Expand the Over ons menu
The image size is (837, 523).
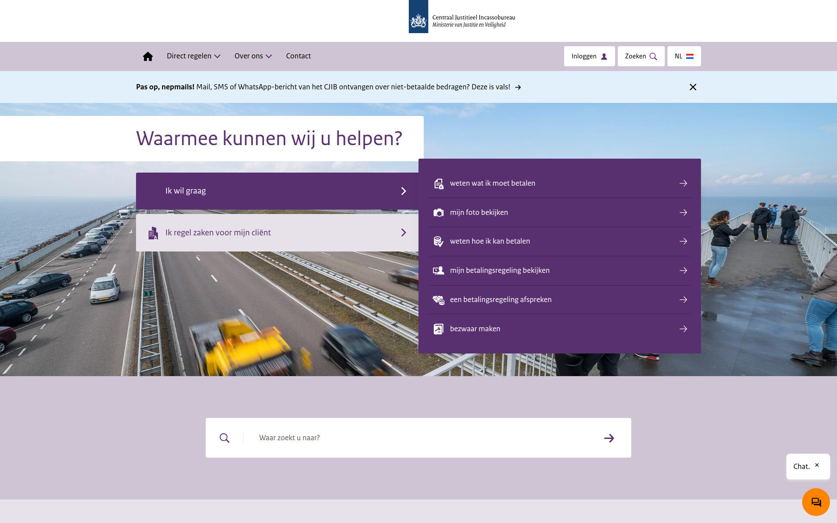coord(253,56)
